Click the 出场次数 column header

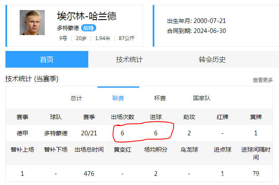pos(123,117)
